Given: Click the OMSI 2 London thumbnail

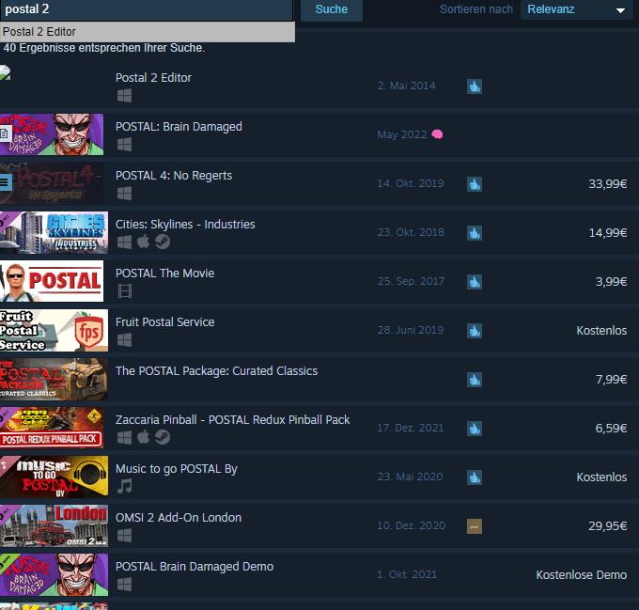Looking at the screenshot, I should coord(54,525).
